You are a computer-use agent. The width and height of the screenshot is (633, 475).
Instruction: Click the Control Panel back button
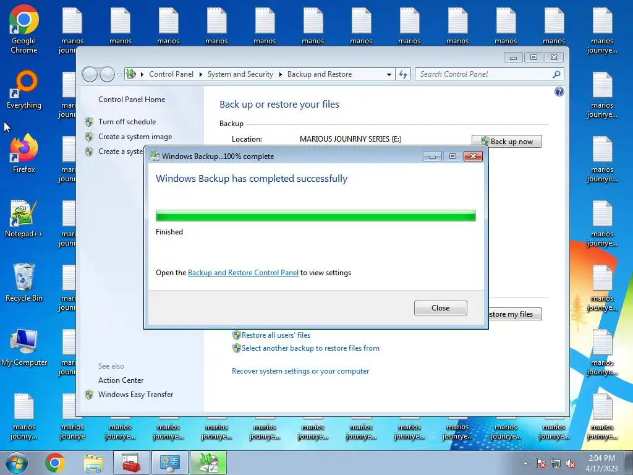pyautogui.click(x=90, y=74)
